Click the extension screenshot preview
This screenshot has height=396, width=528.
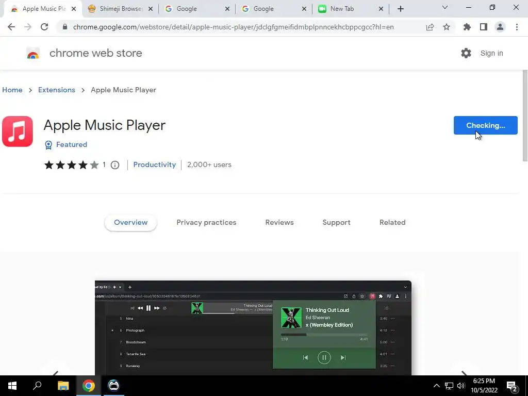(x=253, y=327)
